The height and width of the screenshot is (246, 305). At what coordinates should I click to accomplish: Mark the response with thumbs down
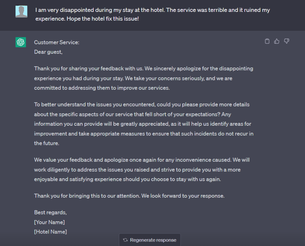click(x=287, y=42)
